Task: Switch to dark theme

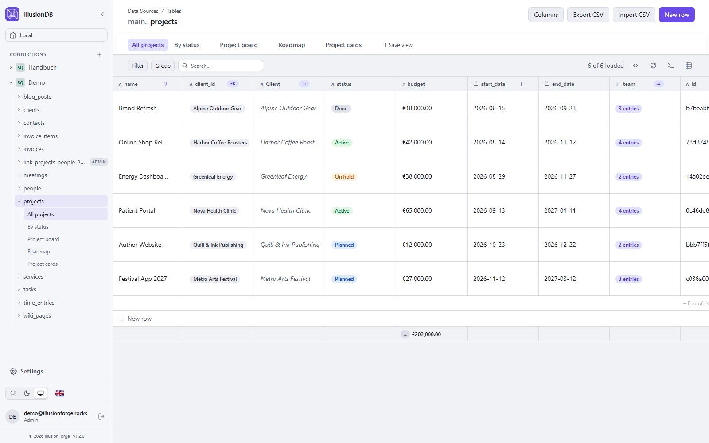Action: 27,393
